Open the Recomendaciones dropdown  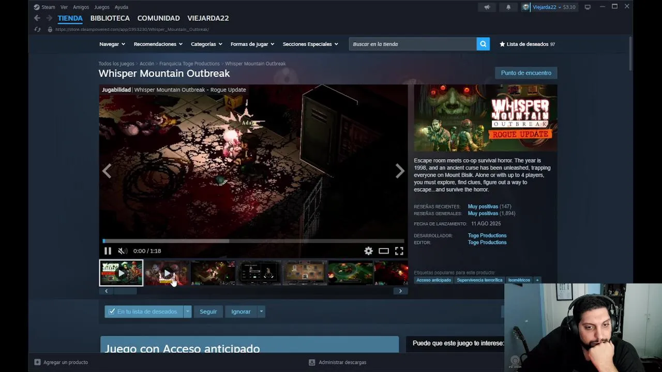pyautogui.click(x=158, y=44)
